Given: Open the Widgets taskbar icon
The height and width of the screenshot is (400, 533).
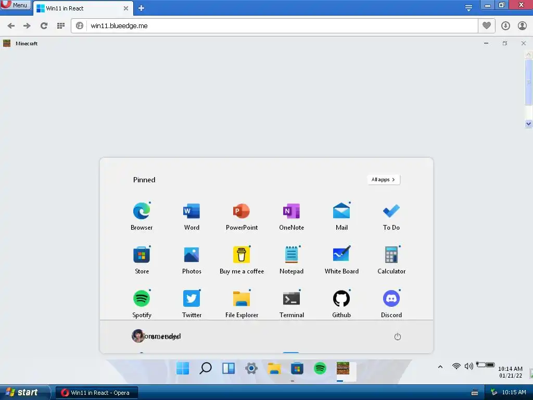Looking at the screenshot, I should [229, 368].
